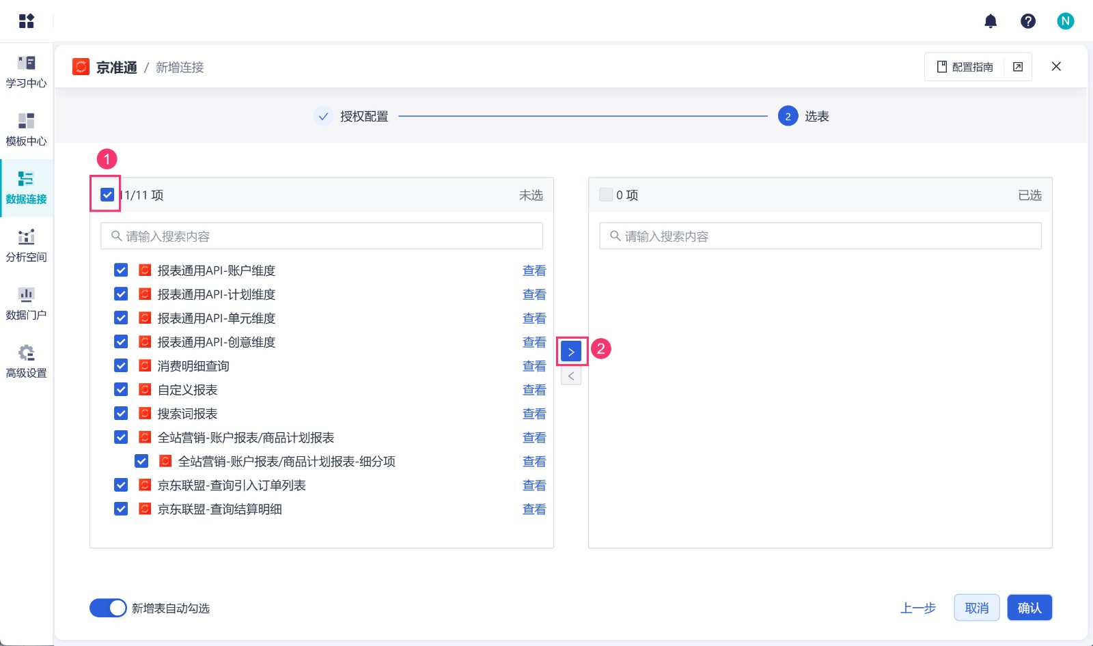The height and width of the screenshot is (646, 1093).
Task: Click 自定义报表 row icon
Action: [145, 389]
